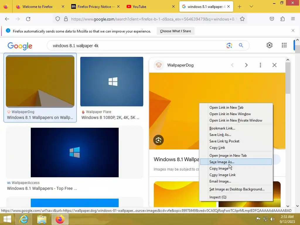The height and width of the screenshot is (225, 300).
Task: Expand the list all tabs chevron
Action: point(251,6)
